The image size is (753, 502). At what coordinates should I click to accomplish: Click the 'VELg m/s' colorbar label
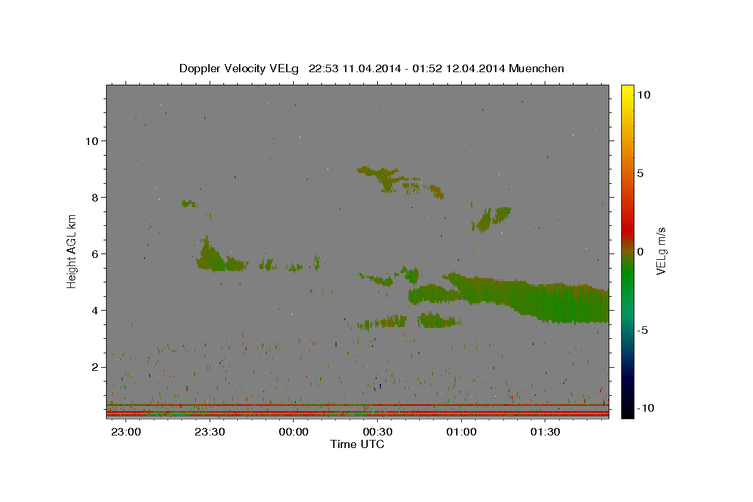(661, 251)
